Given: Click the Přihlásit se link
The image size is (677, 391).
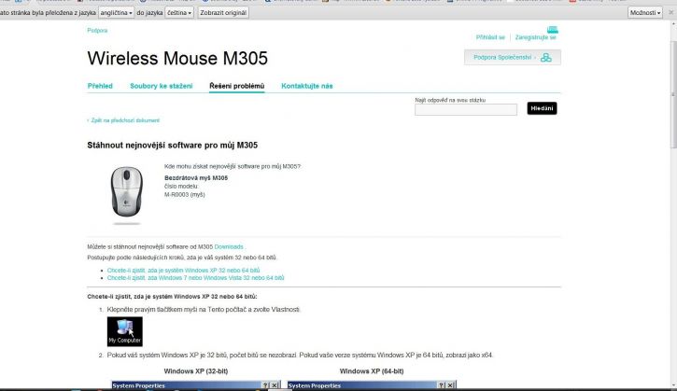Looking at the screenshot, I should (x=490, y=37).
